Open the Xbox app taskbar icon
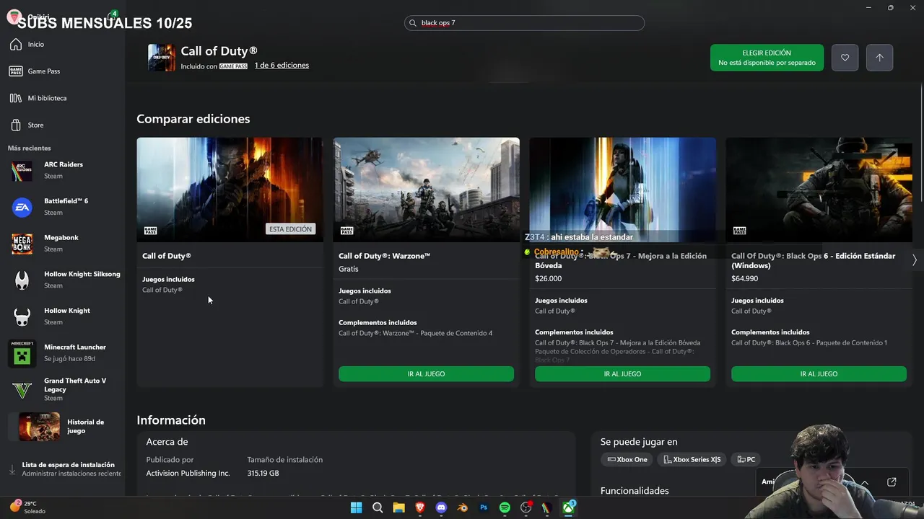924x519 pixels. click(x=569, y=508)
